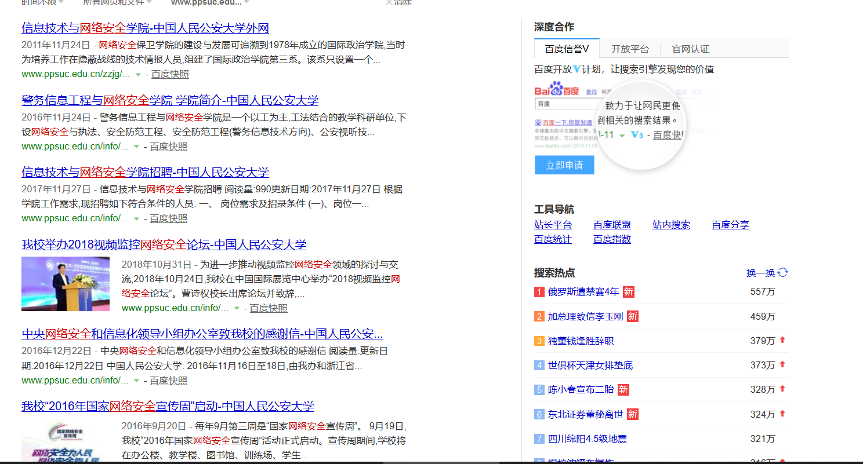Open 百度快照 for the 外网 result
This screenshot has height=464, width=863.
tap(170, 74)
